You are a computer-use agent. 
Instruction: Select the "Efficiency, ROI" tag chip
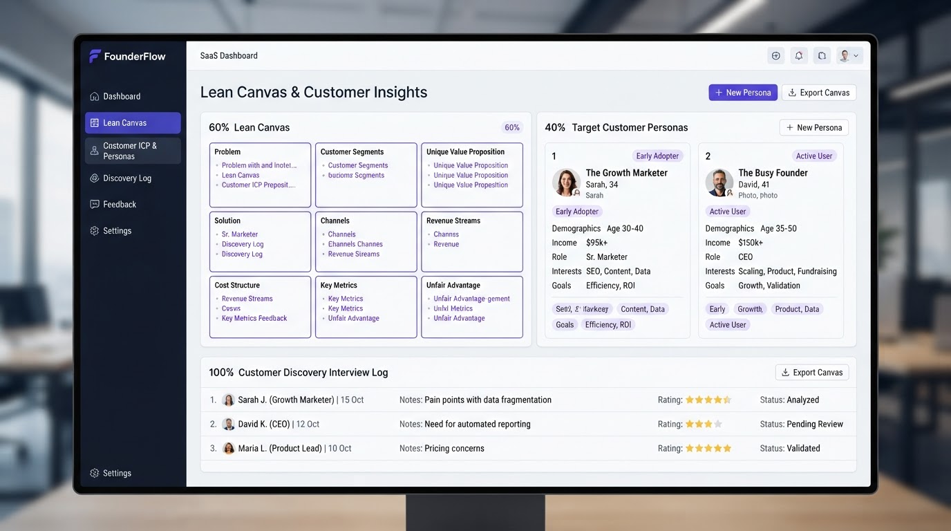point(608,325)
